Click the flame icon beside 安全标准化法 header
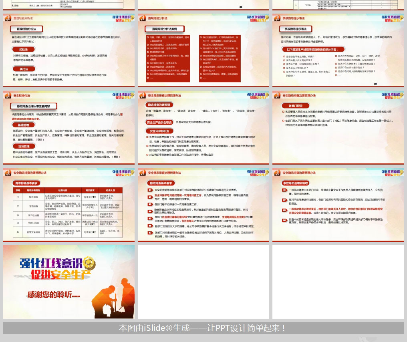The image size is (407, 342). pyautogui.click(x=8, y=96)
